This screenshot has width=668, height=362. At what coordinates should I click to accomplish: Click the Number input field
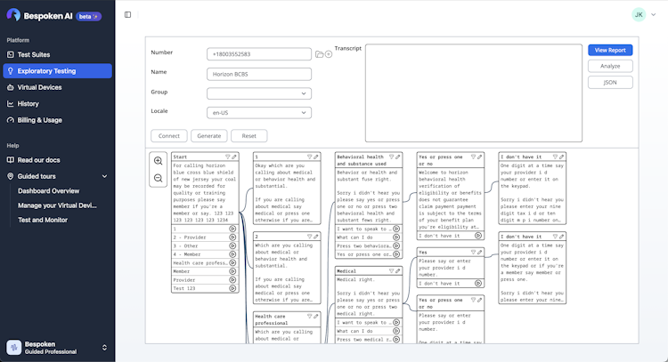coord(259,54)
